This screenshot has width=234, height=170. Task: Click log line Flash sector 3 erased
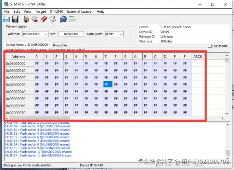pyautogui.click(x=38, y=126)
